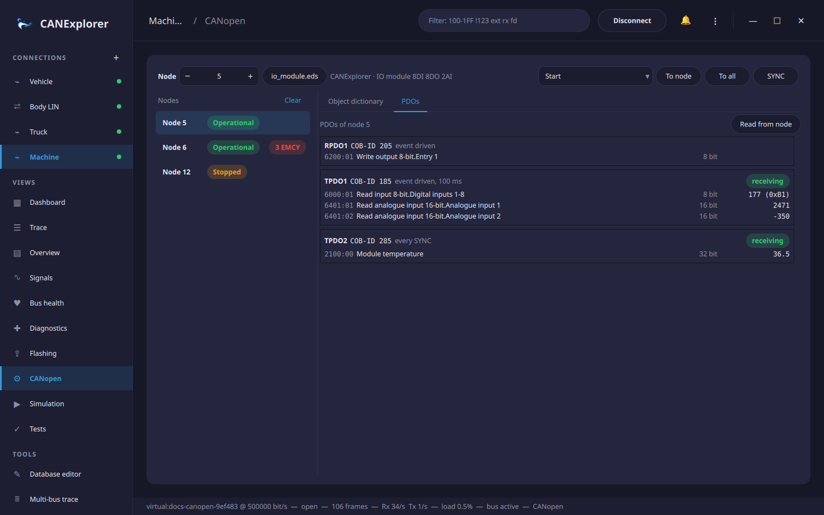Open the notifications bell

click(x=686, y=21)
